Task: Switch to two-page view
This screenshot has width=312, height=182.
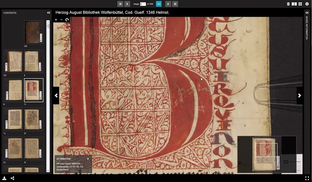Action: click(x=294, y=4)
